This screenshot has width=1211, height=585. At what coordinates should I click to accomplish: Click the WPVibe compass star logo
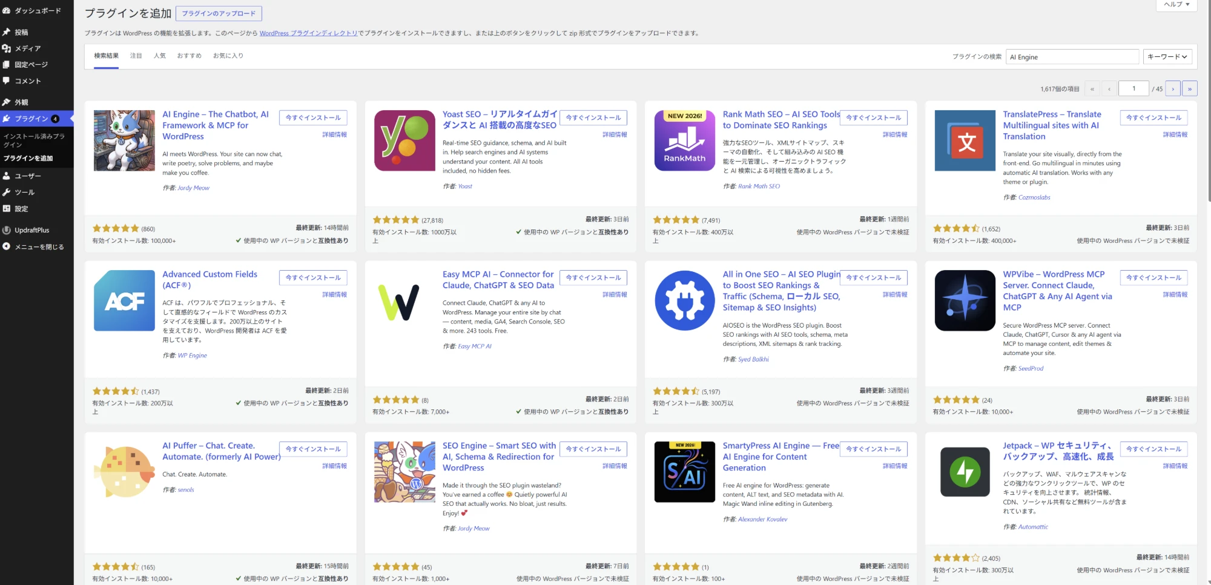tap(965, 300)
